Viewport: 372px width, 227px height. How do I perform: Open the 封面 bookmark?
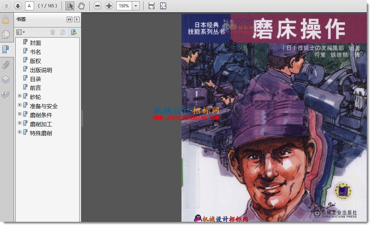click(35, 43)
